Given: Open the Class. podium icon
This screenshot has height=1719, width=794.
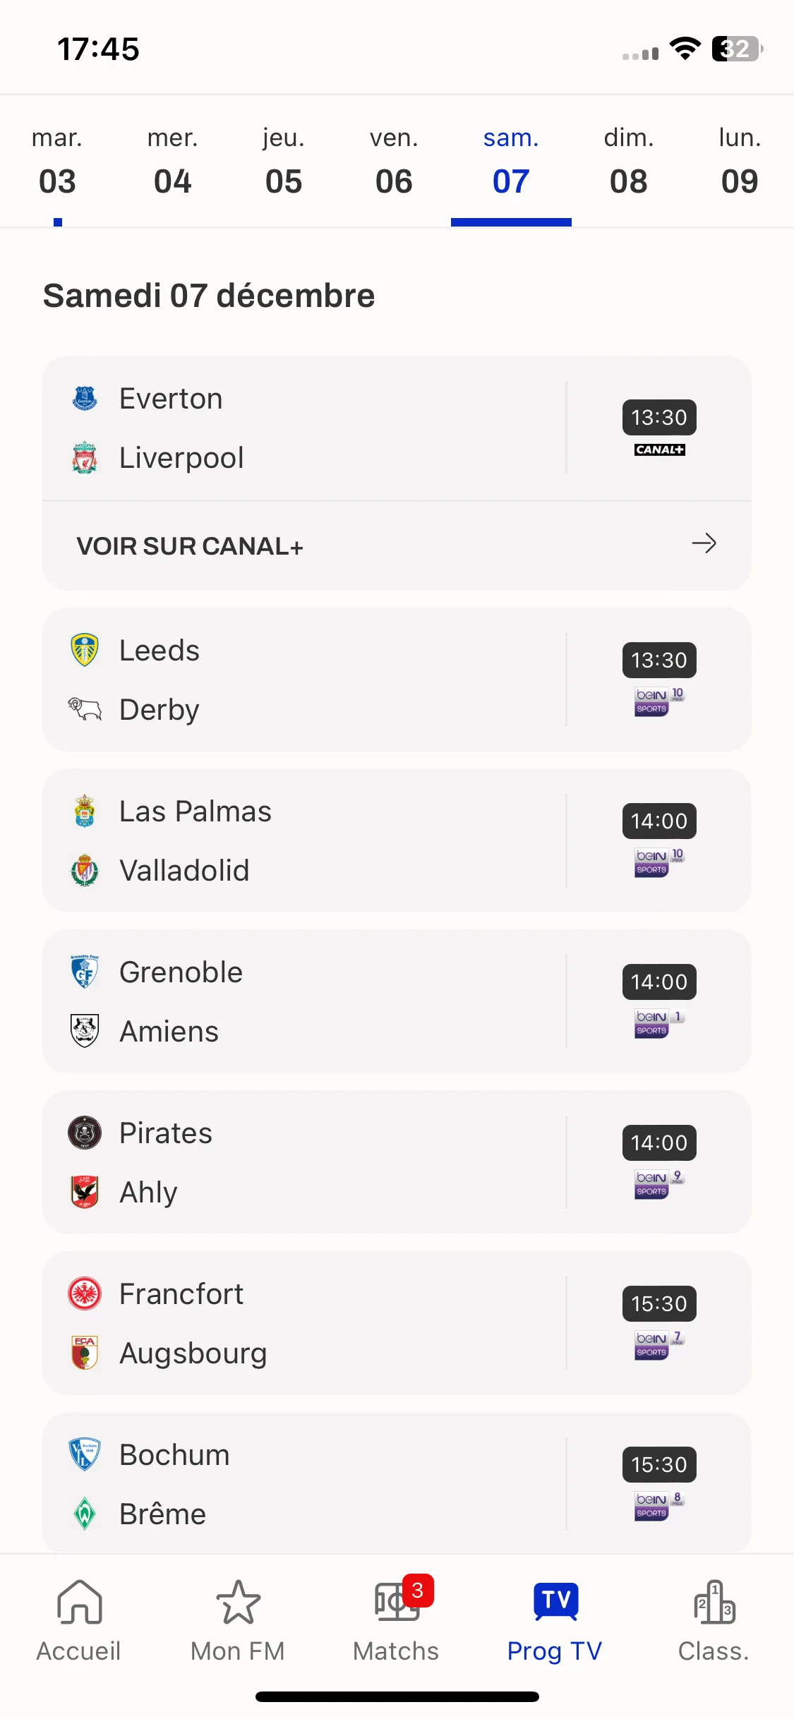Looking at the screenshot, I should pyautogui.click(x=714, y=1602).
